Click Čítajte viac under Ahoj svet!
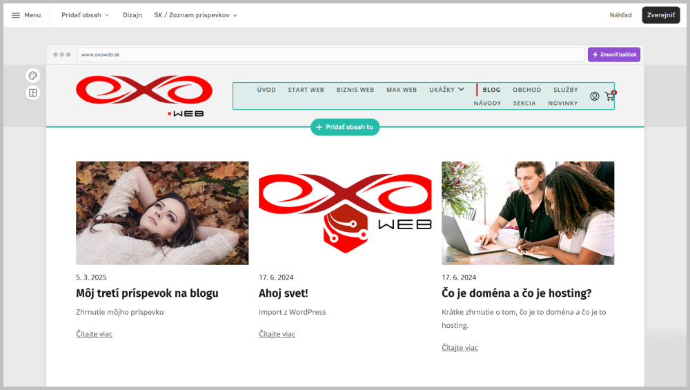Viewport: 690px width, 390px height. pos(277,334)
